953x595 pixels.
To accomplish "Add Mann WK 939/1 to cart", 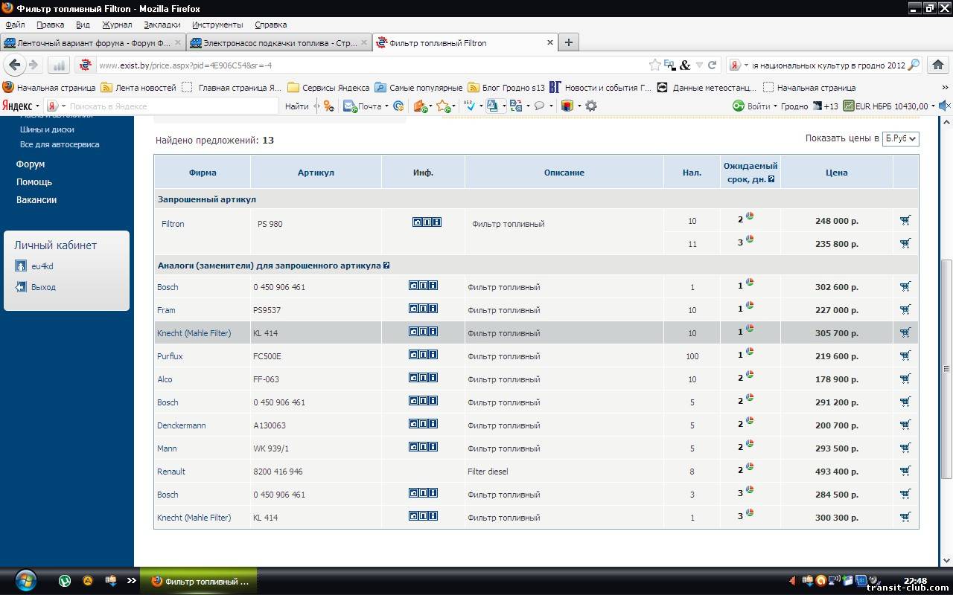I will 905,448.
